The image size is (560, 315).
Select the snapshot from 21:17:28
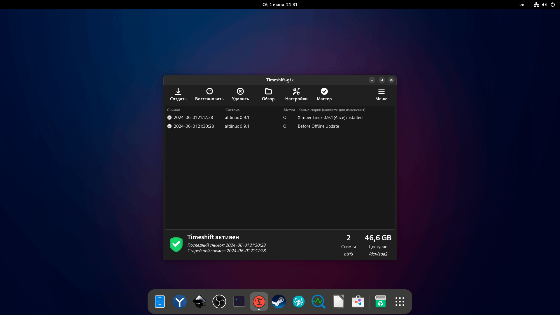pos(193,118)
